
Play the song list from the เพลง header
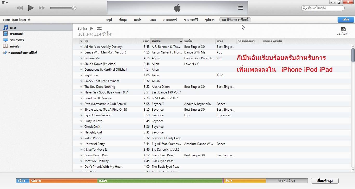click(x=92, y=28)
